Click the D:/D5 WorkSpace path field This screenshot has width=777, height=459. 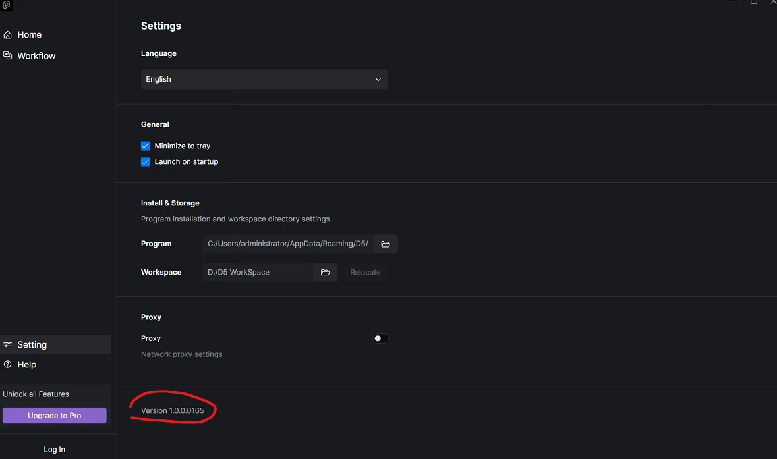(x=258, y=273)
